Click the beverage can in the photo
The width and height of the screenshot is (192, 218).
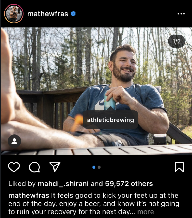coord(110,101)
